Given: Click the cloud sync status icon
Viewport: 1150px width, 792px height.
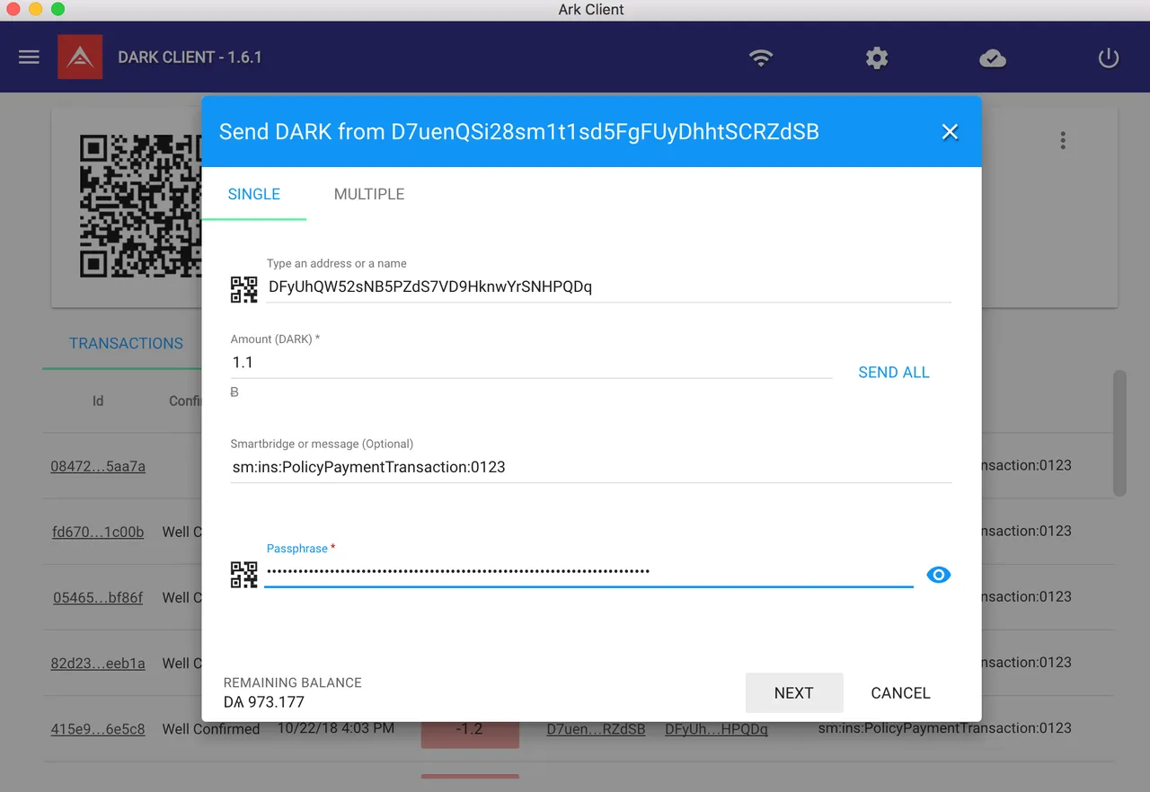Looking at the screenshot, I should [x=992, y=58].
